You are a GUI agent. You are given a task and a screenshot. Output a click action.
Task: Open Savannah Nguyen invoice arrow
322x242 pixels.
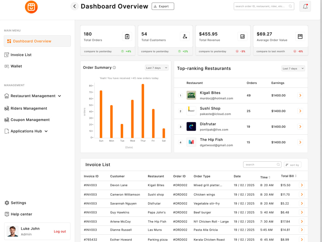tap(302, 204)
